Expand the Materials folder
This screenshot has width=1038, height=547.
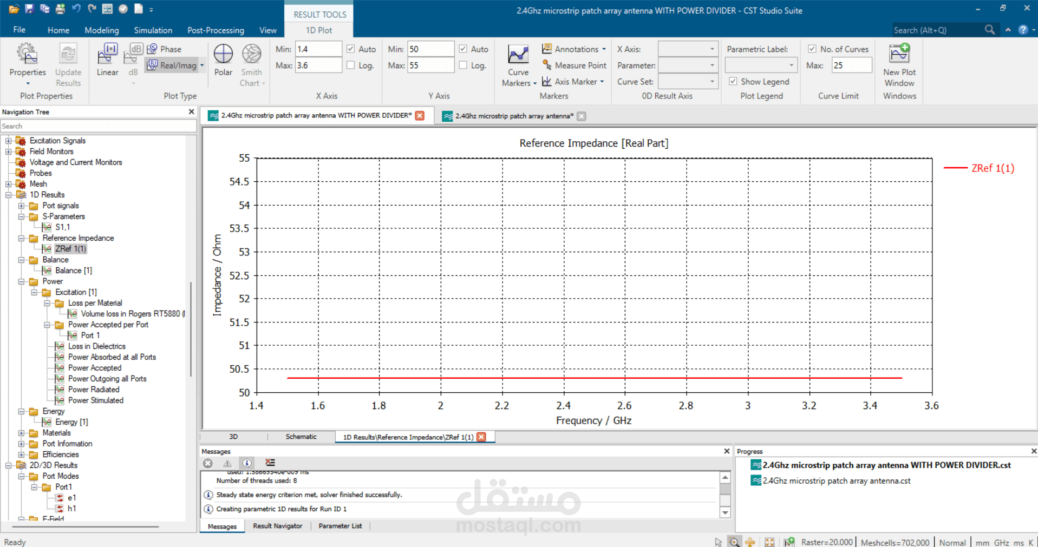[x=21, y=433]
